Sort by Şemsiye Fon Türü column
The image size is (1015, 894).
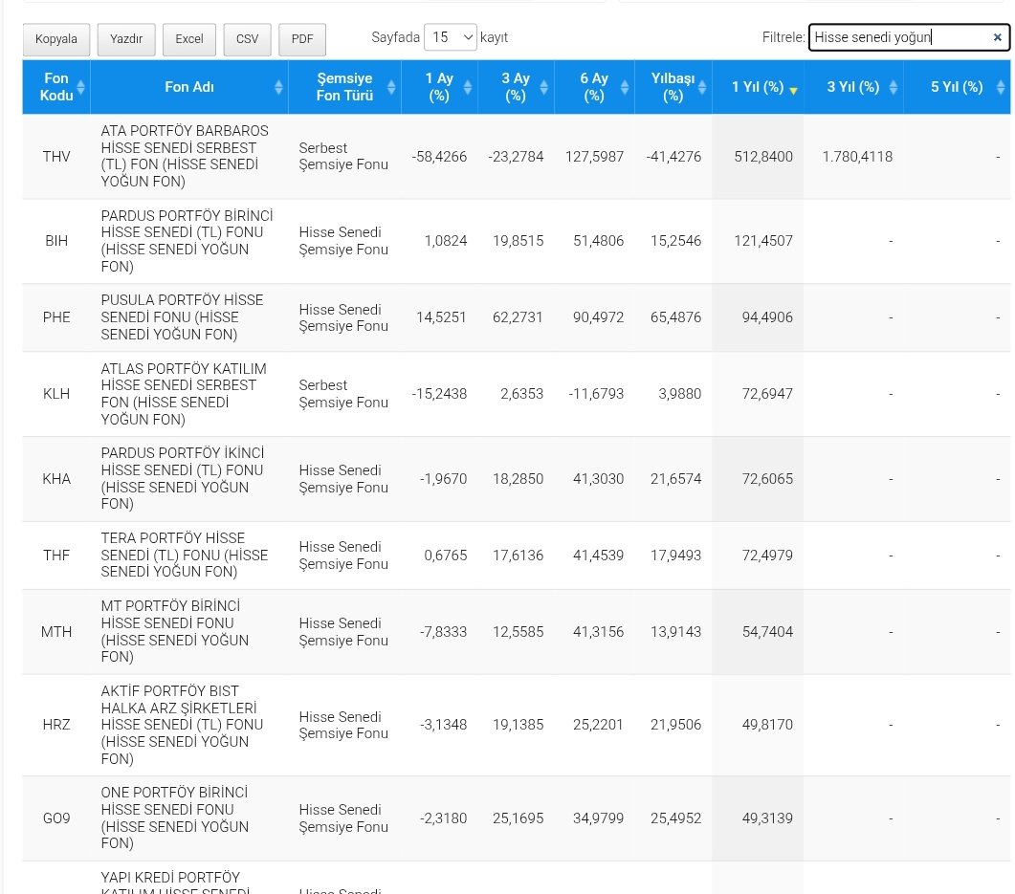pyautogui.click(x=344, y=87)
